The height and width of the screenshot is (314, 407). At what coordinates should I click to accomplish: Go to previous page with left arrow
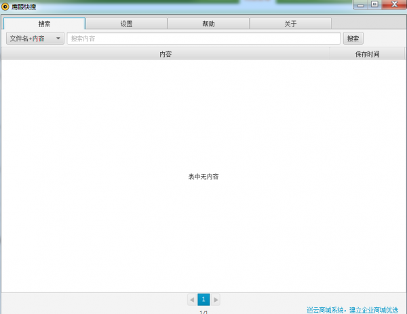click(192, 299)
